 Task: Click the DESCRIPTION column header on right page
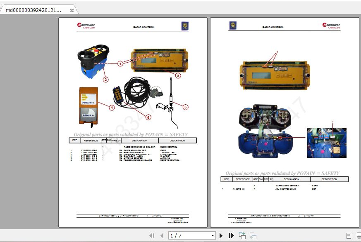pos(329,179)
